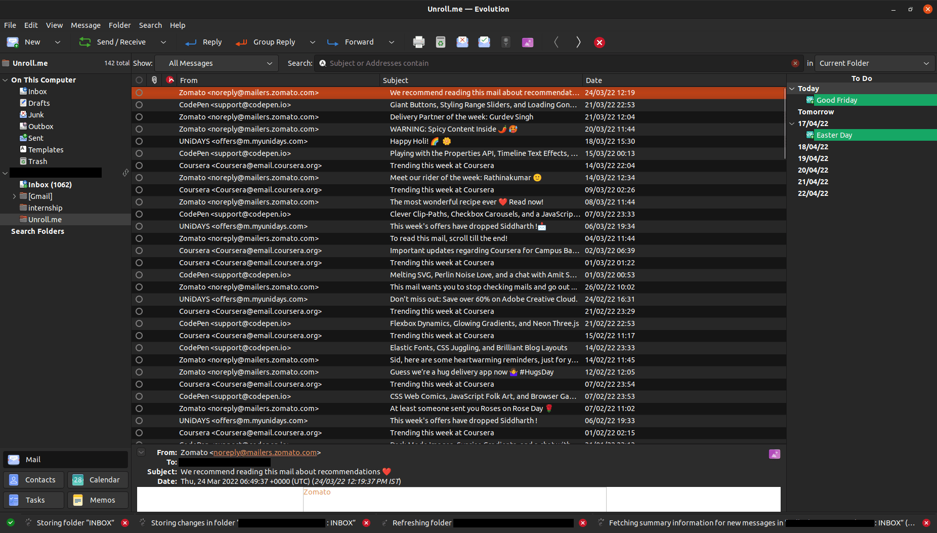Screen dimensions: 937x533
Task: Click the purple image toolbar icon
Action: (x=528, y=43)
